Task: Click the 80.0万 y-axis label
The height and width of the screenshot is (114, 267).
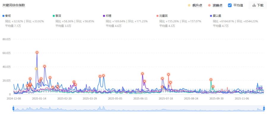Action: pyautogui.click(x=7, y=39)
